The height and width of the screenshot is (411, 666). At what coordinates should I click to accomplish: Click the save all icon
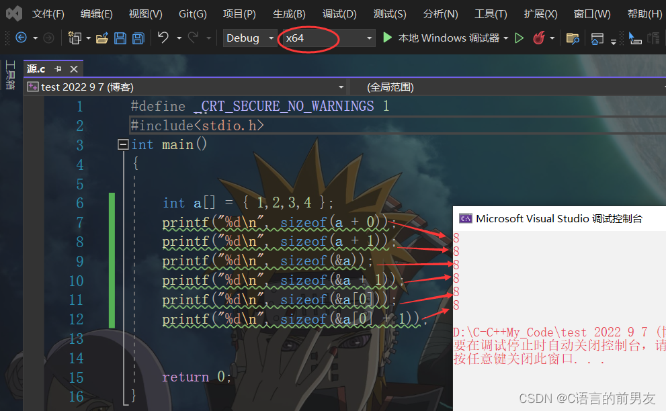138,38
